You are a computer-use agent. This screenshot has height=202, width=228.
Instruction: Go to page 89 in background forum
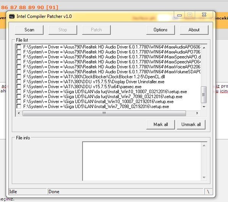(x=32, y=7)
